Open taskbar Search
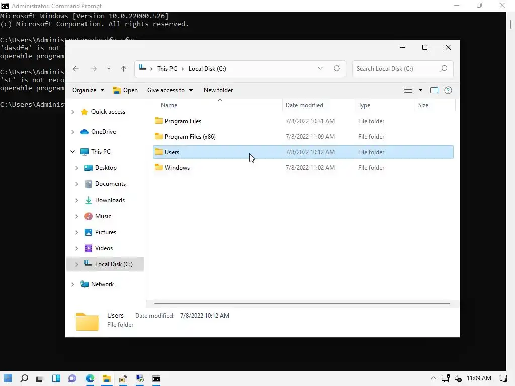 point(24,378)
